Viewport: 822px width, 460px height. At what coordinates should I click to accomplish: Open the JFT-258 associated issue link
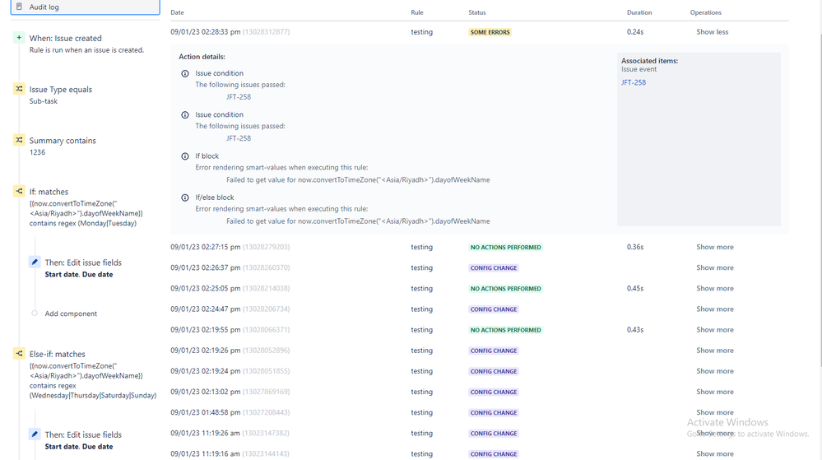tap(634, 82)
